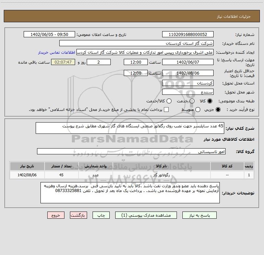The width and height of the screenshot is (264, 255).
Task: Click the delivery province field کردستان
Action: [x=188, y=83]
